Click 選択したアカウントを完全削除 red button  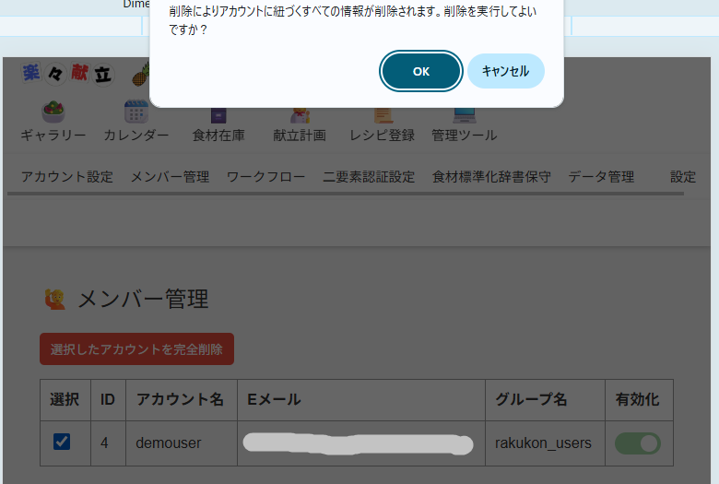(x=136, y=349)
